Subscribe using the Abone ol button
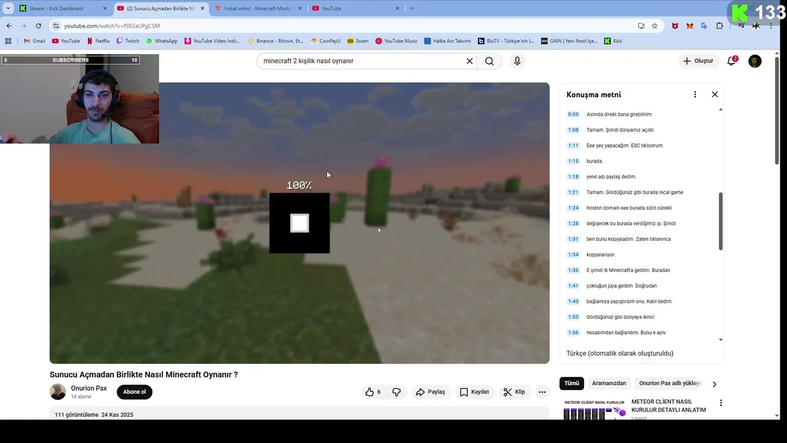The width and height of the screenshot is (787, 443). pos(135,392)
